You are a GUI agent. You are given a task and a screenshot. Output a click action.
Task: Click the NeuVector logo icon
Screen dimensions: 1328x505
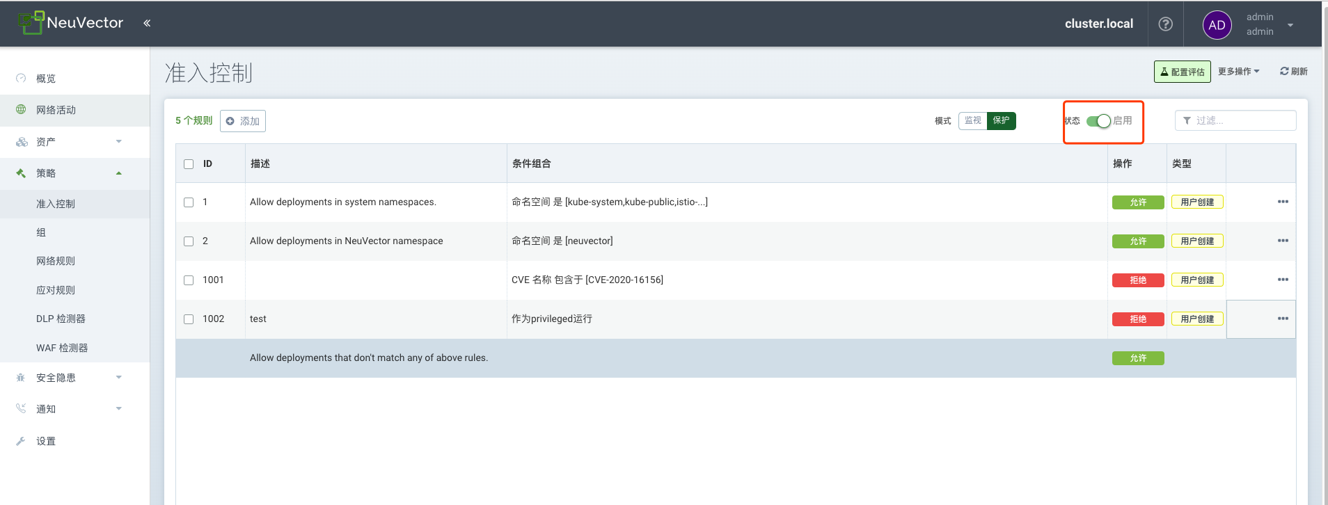point(31,22)
